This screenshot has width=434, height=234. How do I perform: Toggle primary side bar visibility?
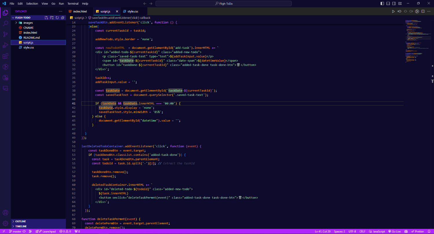pyautogui.click(x=382, y=3)
